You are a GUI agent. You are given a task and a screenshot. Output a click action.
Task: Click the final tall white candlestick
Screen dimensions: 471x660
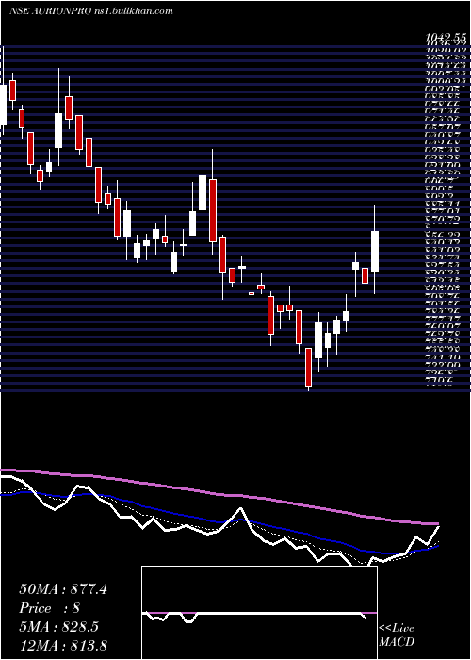[375, 252]
